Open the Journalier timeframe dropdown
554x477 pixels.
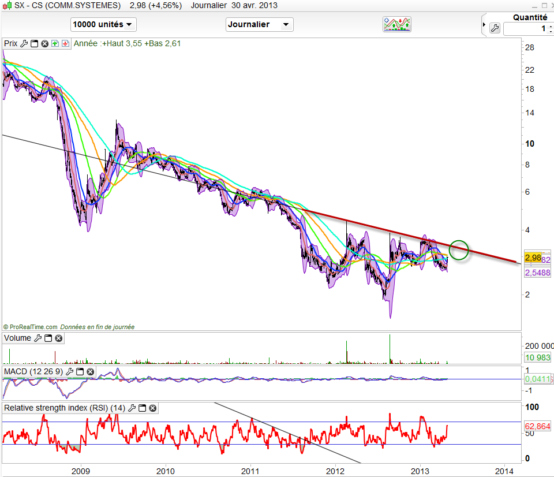(x=259, y=25)
